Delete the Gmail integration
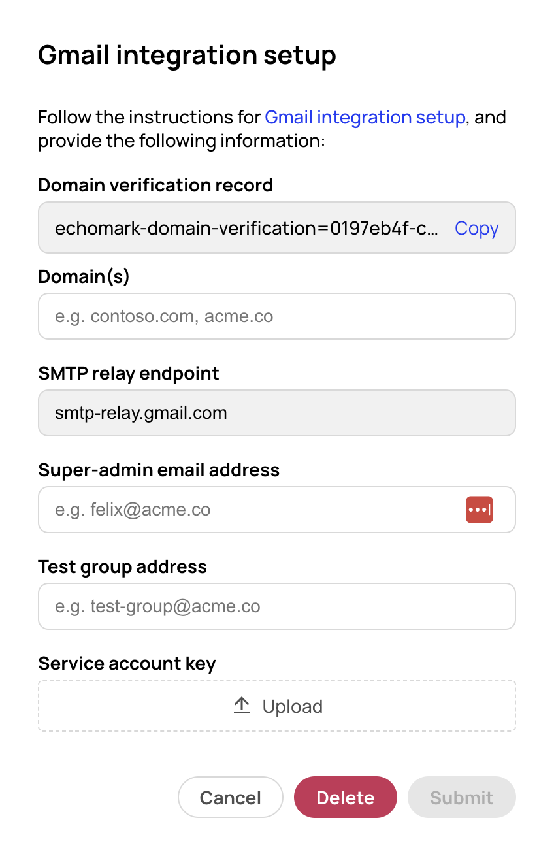554x852 pixels. pos(345,797)
